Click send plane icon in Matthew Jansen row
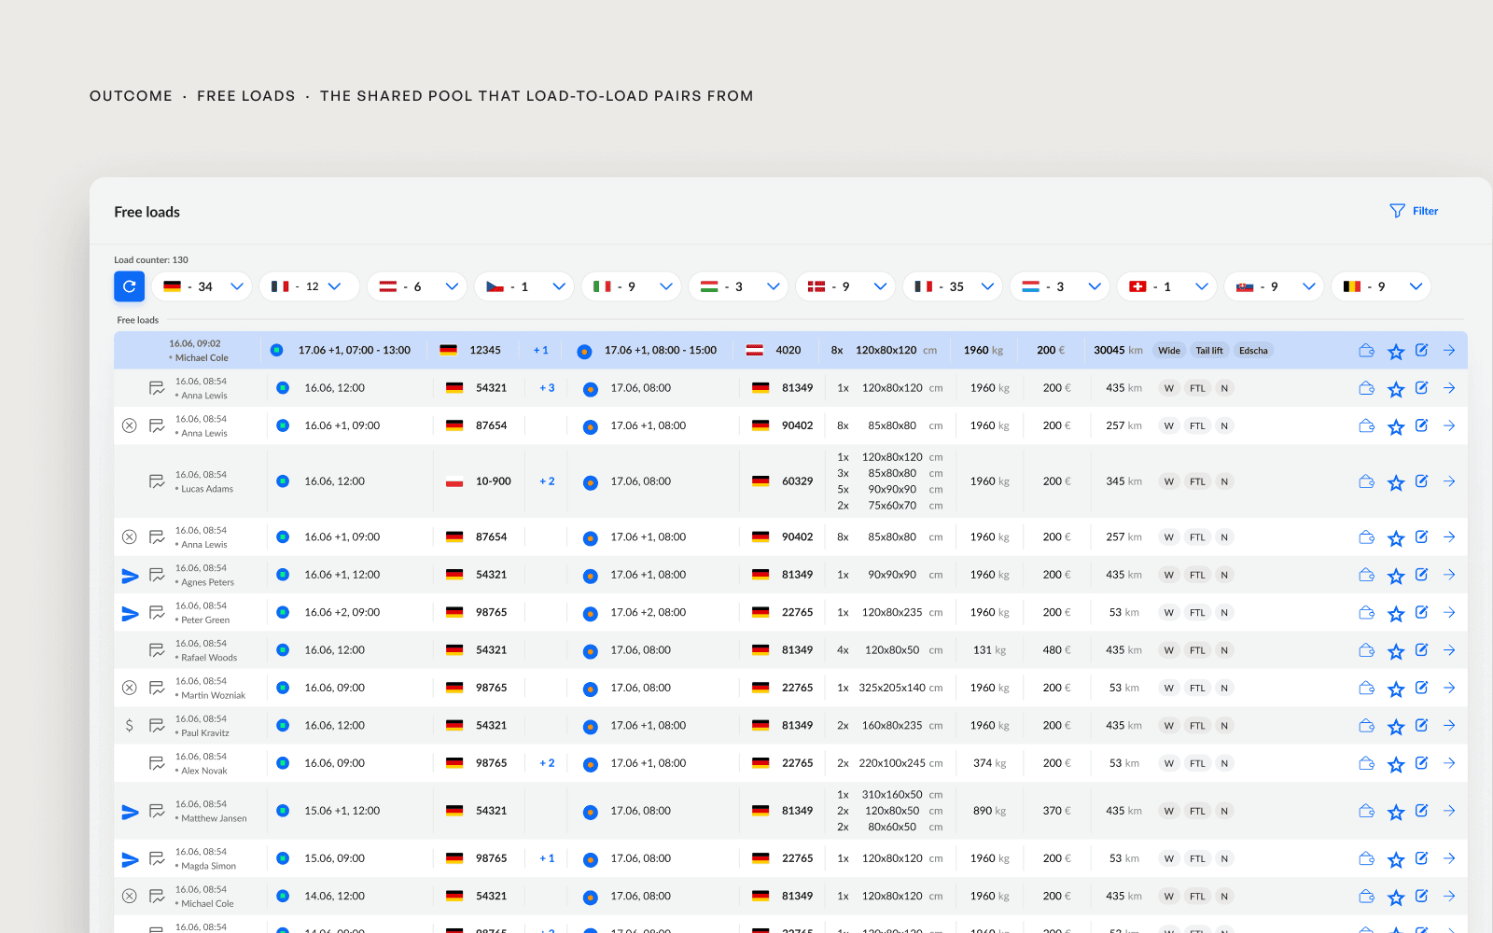 click(131, 812)
